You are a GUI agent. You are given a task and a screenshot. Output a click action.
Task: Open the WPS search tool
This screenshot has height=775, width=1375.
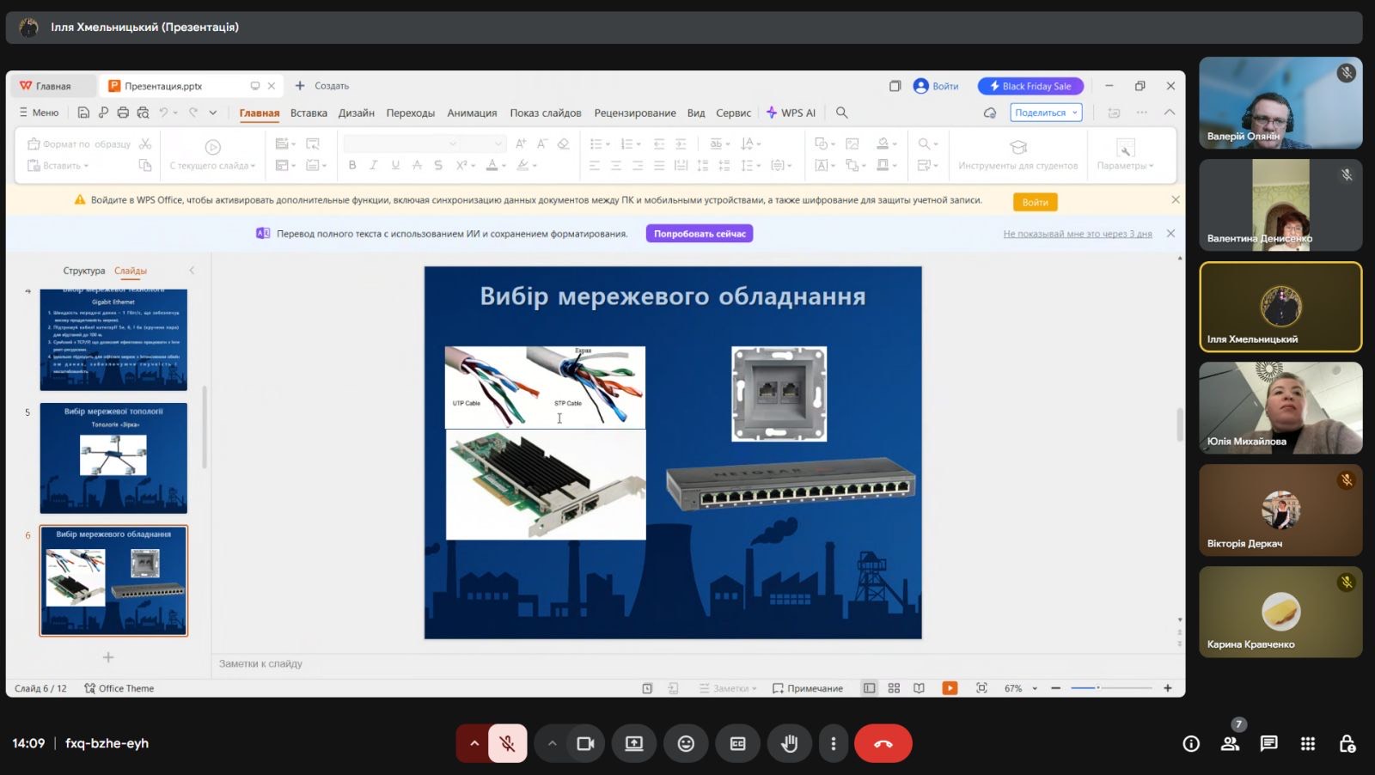click(842, 113)
